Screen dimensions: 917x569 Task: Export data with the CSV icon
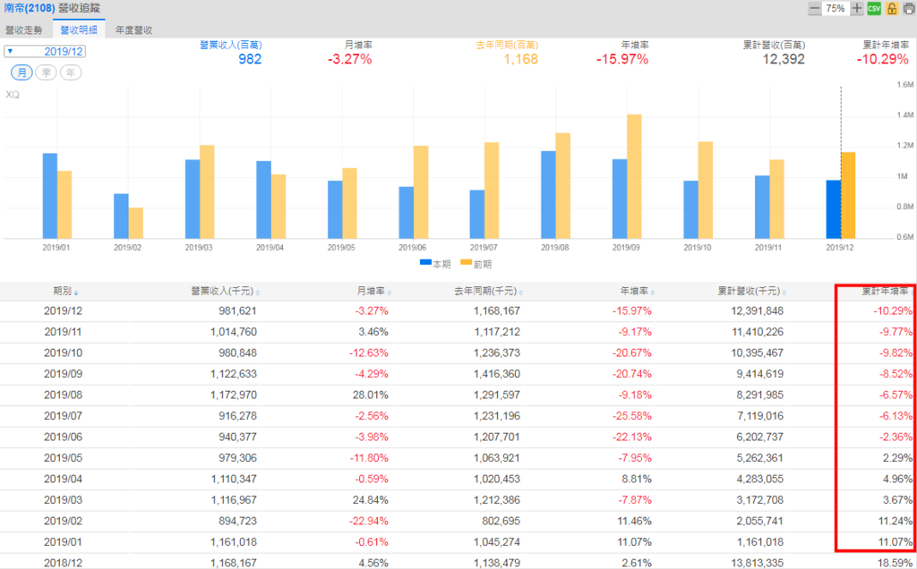pos(874,8)
